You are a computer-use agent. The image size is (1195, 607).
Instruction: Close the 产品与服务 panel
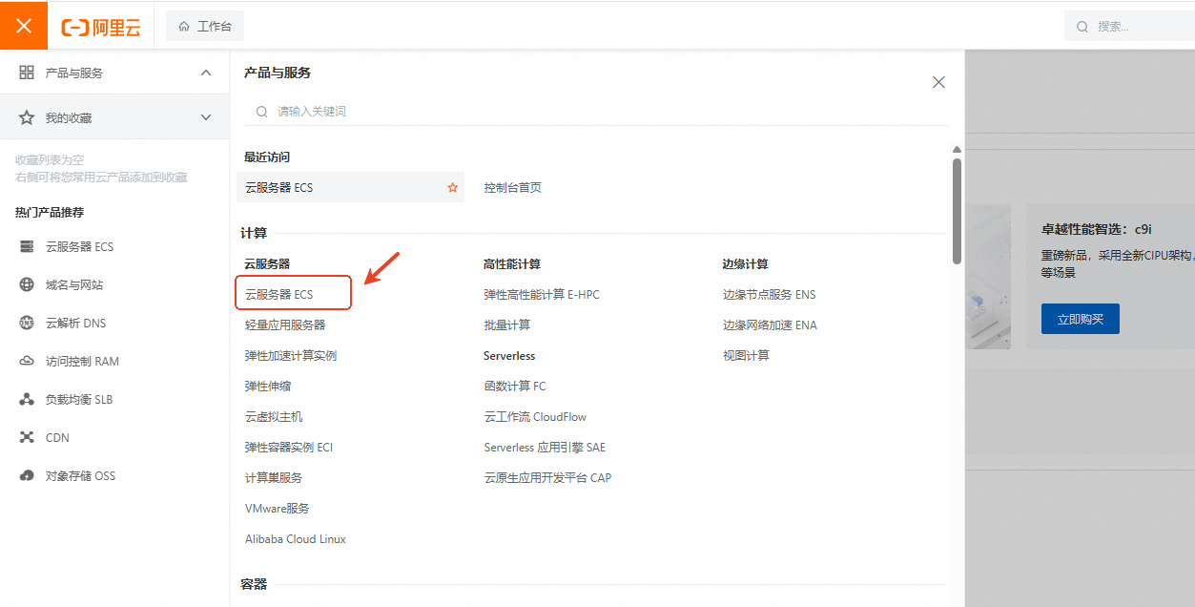(938, 82)
